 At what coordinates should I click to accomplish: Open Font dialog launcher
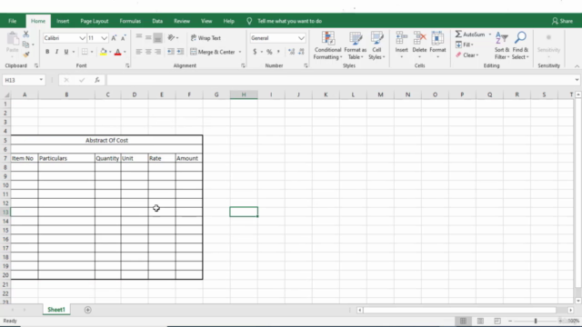(127, 65)
